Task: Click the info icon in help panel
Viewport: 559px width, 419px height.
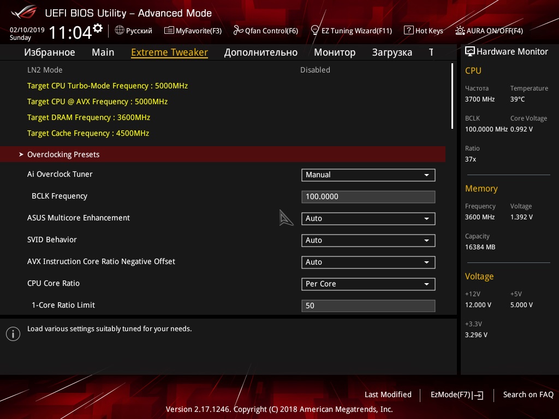Action: 13,334
